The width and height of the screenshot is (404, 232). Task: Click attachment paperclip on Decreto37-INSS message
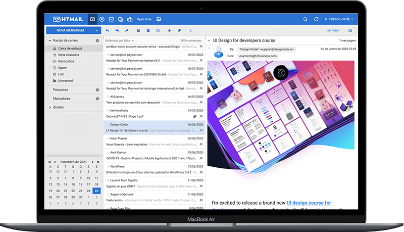195,117
